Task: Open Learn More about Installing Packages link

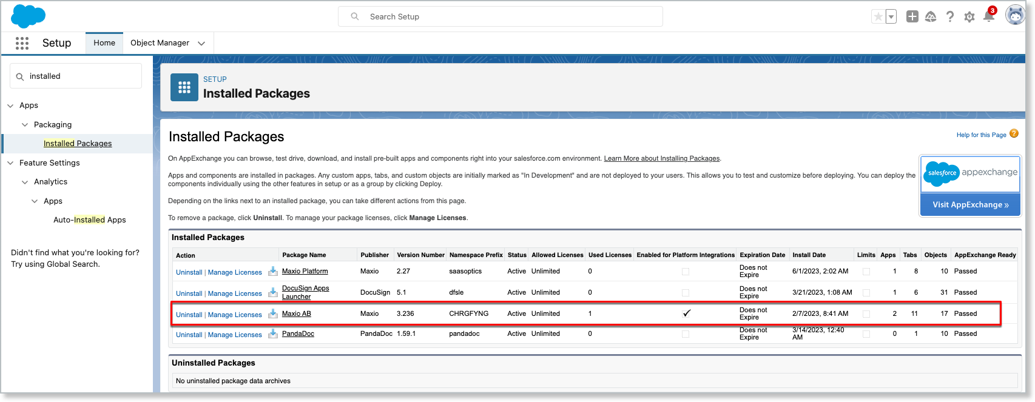Action: (662, 158)
